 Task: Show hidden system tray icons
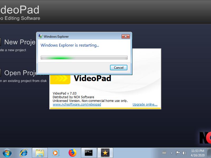tap(171, 153)
